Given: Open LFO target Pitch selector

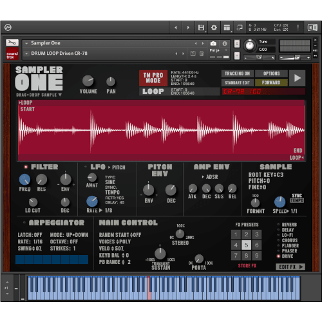Looking at the screenshot, I should point(117,167).
